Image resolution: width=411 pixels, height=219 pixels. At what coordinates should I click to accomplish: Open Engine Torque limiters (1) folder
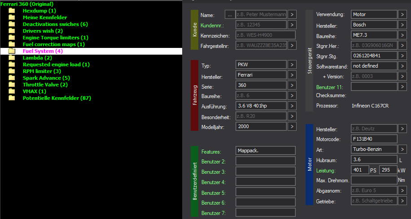[56, 38]
